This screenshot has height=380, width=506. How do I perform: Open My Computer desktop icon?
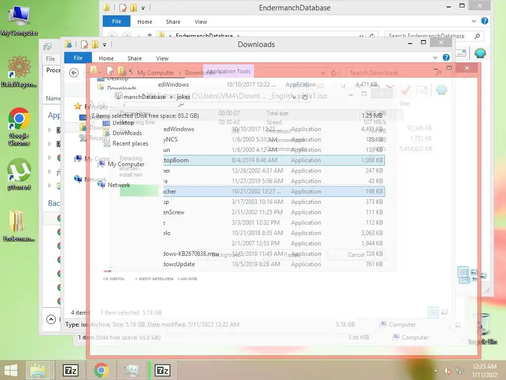[x=19, y=21]
